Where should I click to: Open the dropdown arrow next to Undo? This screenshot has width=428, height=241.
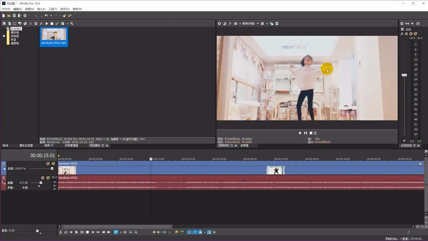coord(51,16)
